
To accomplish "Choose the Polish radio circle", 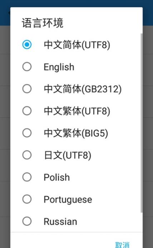I will point(27,177).
